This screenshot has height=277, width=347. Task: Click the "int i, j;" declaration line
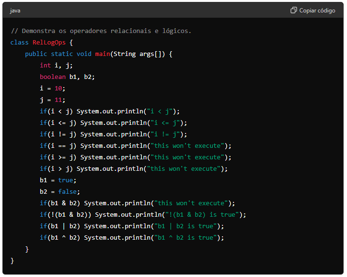click(56, 65)
